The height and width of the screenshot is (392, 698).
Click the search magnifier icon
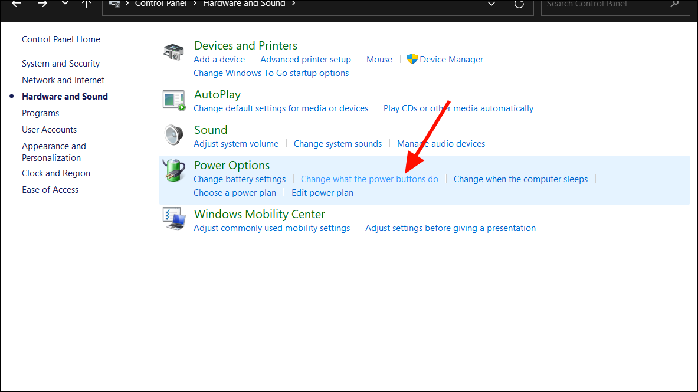674,5
